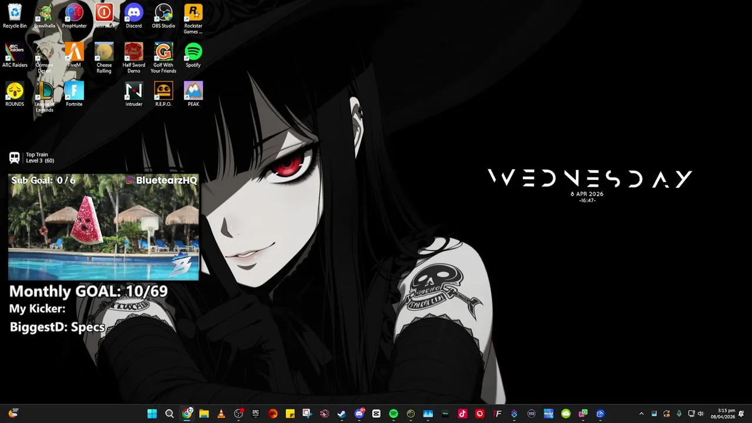Click the Sub Goal: 0 / 6 text
Viewport: 752px width, 423px height.
43,180
